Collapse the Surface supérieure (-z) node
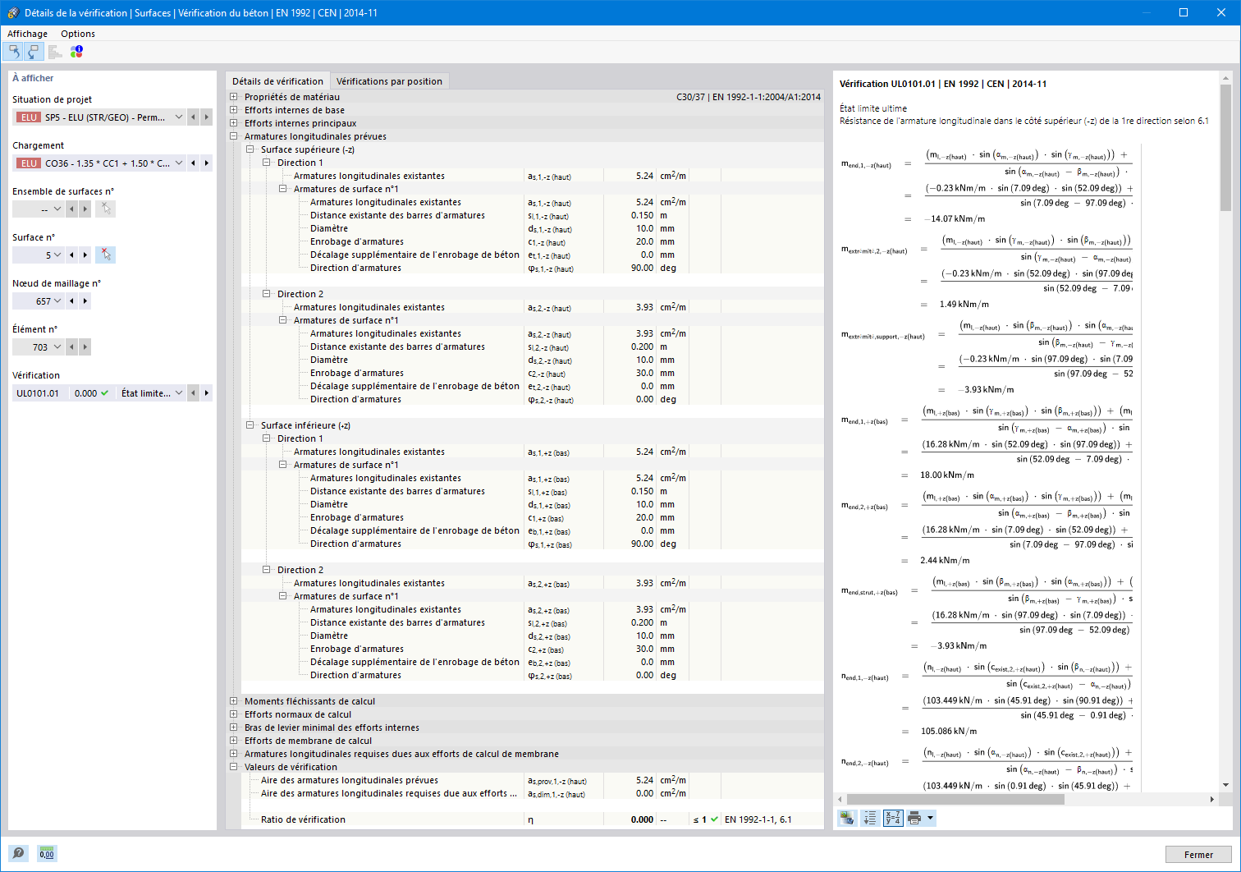The image size is (1241, 872). tap(250, 149)
